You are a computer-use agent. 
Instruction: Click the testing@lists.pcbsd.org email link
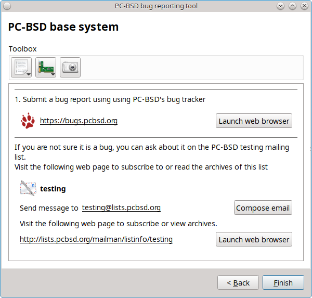(x=121, y=208)
